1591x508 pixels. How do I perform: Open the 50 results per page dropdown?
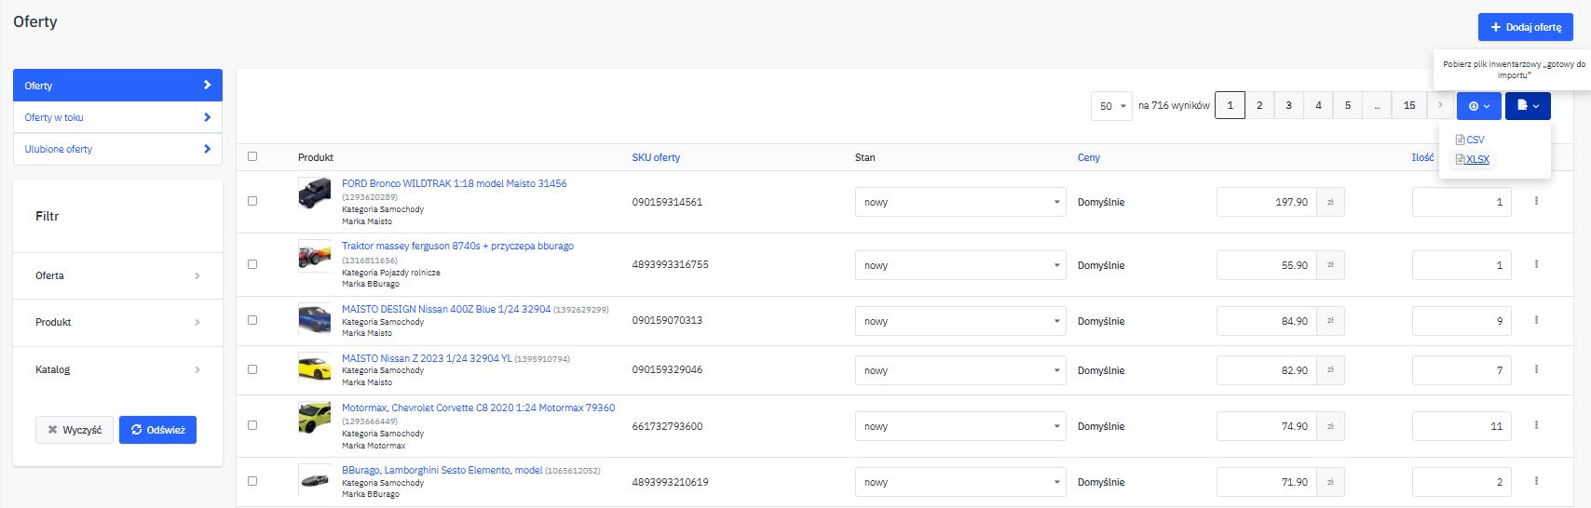tap(1111, 106)
